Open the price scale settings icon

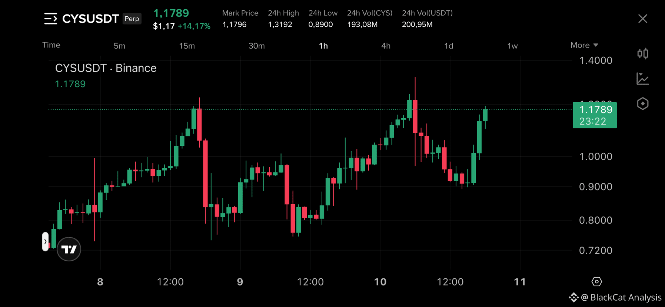[x=596, y=282]
